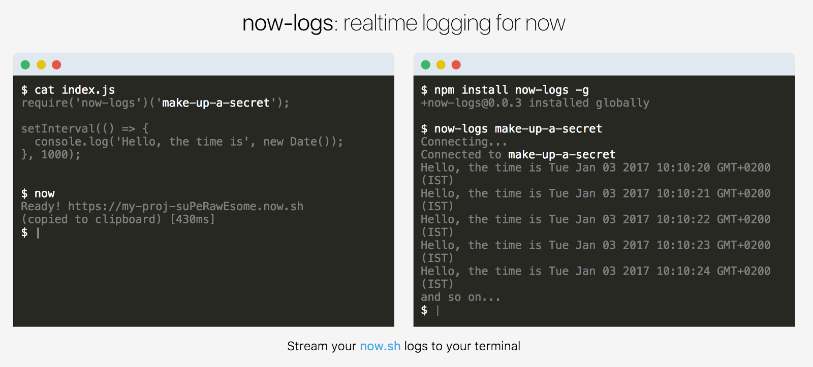
Task: Click the yellow dot on the left terminal window
Action: click(41, 64)
